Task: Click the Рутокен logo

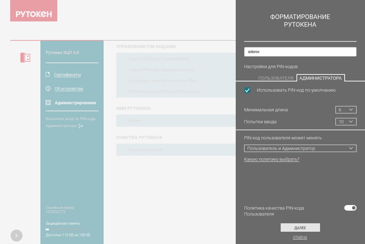Action: pos(33,11)
